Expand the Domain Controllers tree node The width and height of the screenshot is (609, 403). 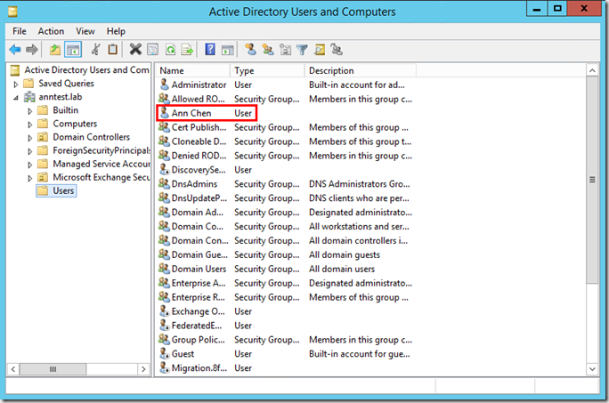click(x=29, y=137)
